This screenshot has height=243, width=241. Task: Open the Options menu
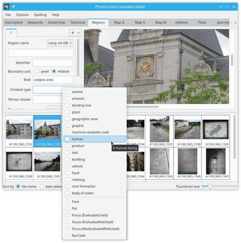22,15
